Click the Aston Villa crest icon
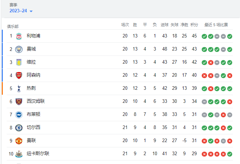 pos(19,62)
